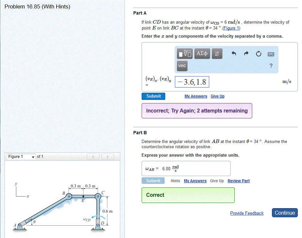This screenshot has height=238, width=302.
Task: Click the previous figure chevron button
Action: tap(93, 156)
